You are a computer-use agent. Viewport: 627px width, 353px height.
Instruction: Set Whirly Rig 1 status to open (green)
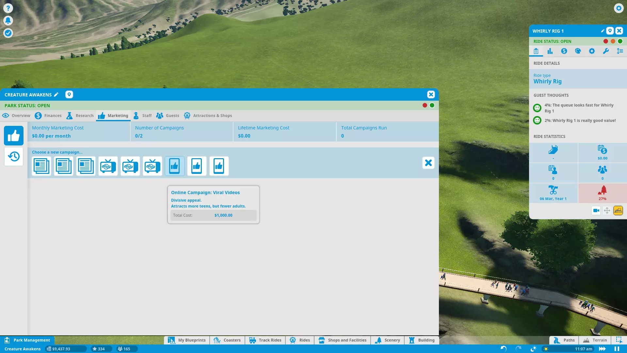point(620,41)
